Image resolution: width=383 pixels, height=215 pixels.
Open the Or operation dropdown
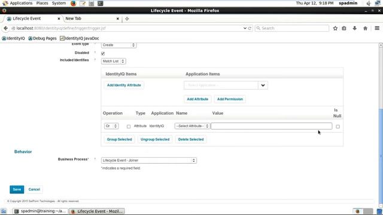[111, 126]
